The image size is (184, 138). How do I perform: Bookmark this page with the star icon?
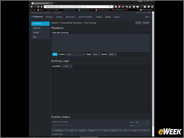112,7
